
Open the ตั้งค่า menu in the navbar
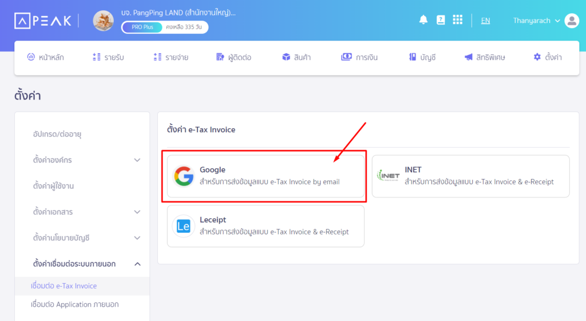pos(548,57)
